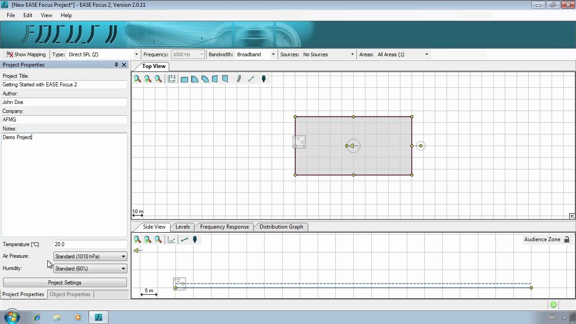Open Windows Media Player from taskbar

click(x=78, y=317)
